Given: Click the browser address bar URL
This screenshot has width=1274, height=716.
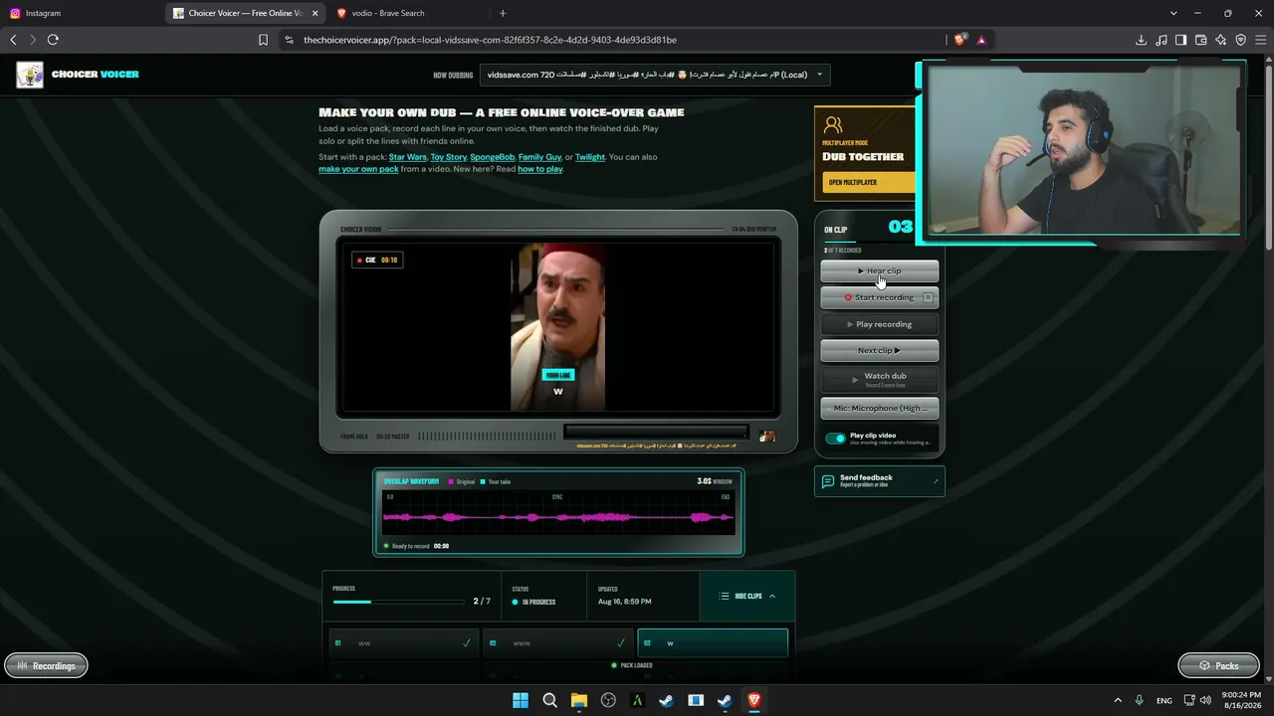Looking at the screenshot, I should click(490, 40).
